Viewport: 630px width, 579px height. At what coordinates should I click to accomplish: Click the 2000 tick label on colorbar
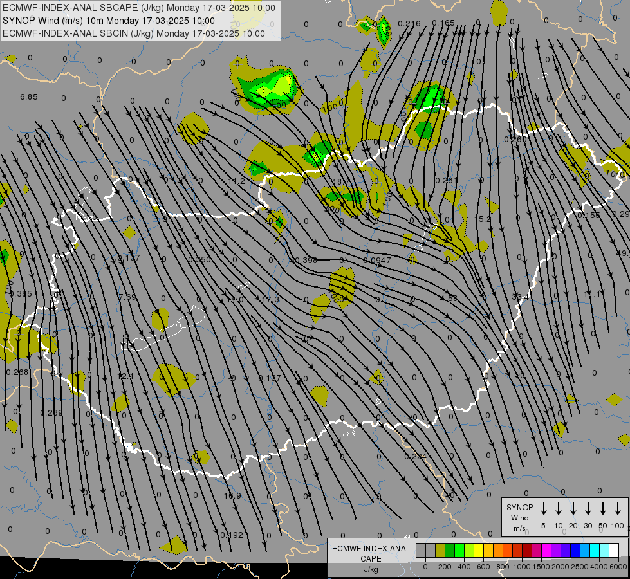(561, 567)
